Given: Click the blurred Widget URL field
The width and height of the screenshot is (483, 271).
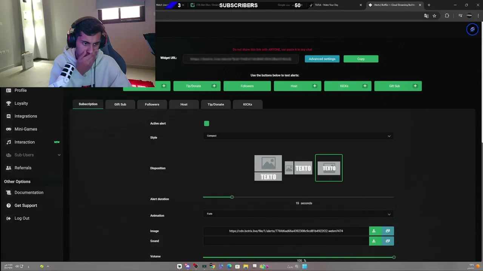Looking at the screenshot, I should pos(241,59).
